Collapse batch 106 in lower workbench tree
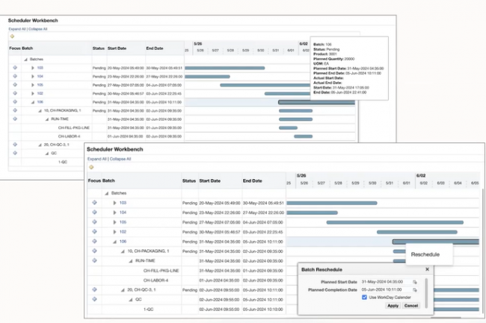486x323 pixels. click(114, 241)
